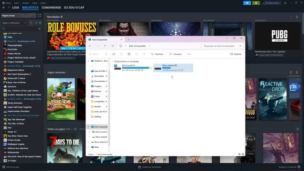Click the Copy icon in the Explorer toolbar

tap(114, 54)
